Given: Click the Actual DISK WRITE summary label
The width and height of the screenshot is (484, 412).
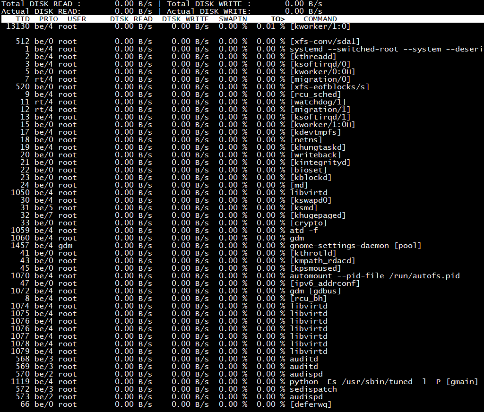Looking at the screenshot, I should [x=208, y=11].
